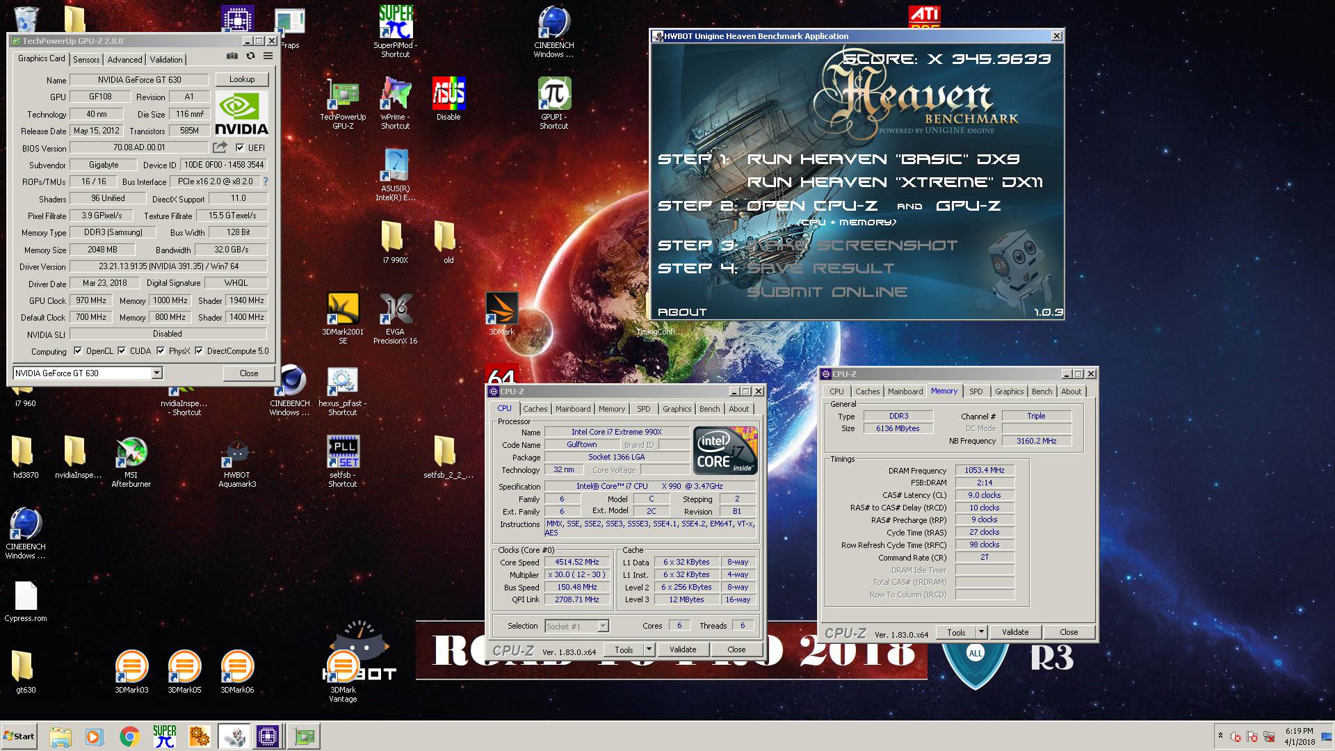The image size is (1335, 751).
Task: Click Validate in CPU-Z CPU window
Action: 683,649
